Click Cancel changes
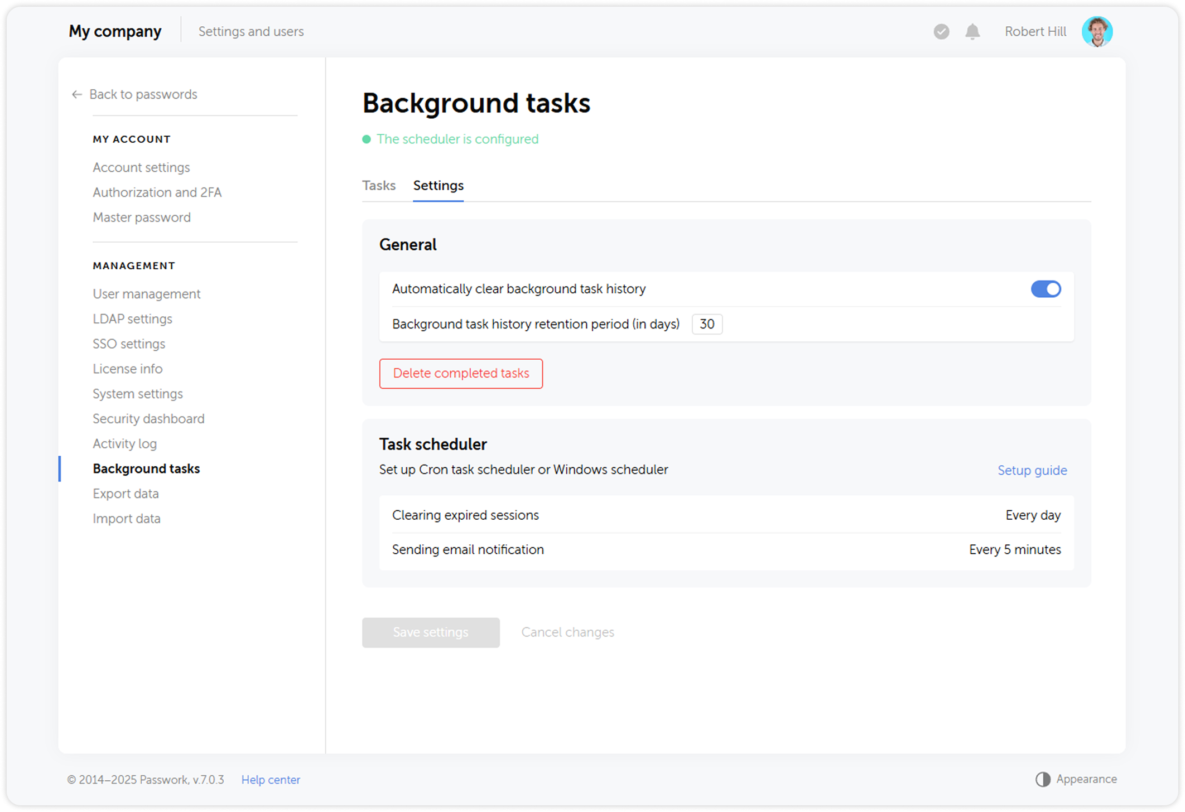This screenshot has width=1185, height=812. (567, 632)
